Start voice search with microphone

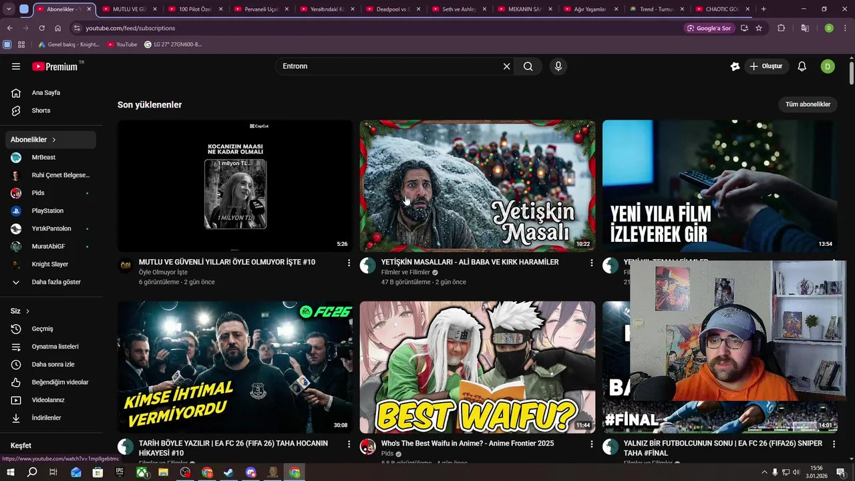[x=558, y=66]
